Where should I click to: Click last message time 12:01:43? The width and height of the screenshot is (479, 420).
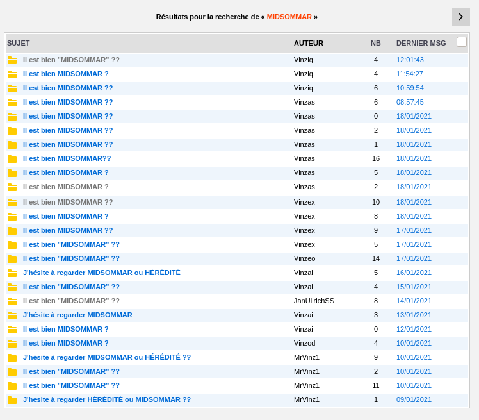coord(410,60)
